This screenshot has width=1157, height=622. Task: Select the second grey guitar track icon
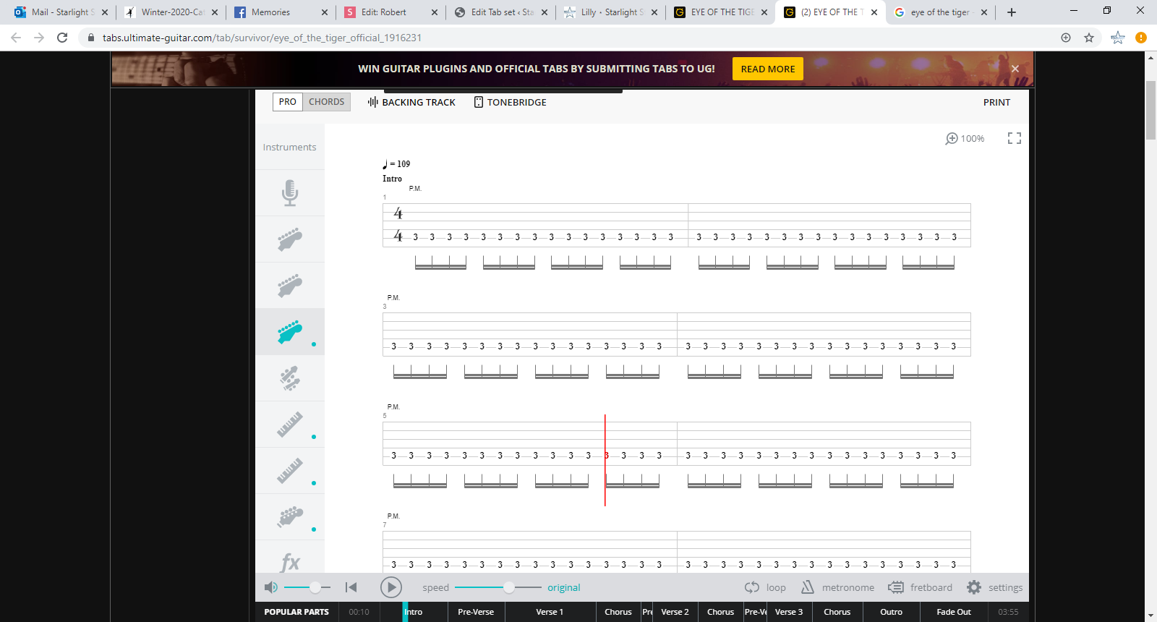point(290,286)
